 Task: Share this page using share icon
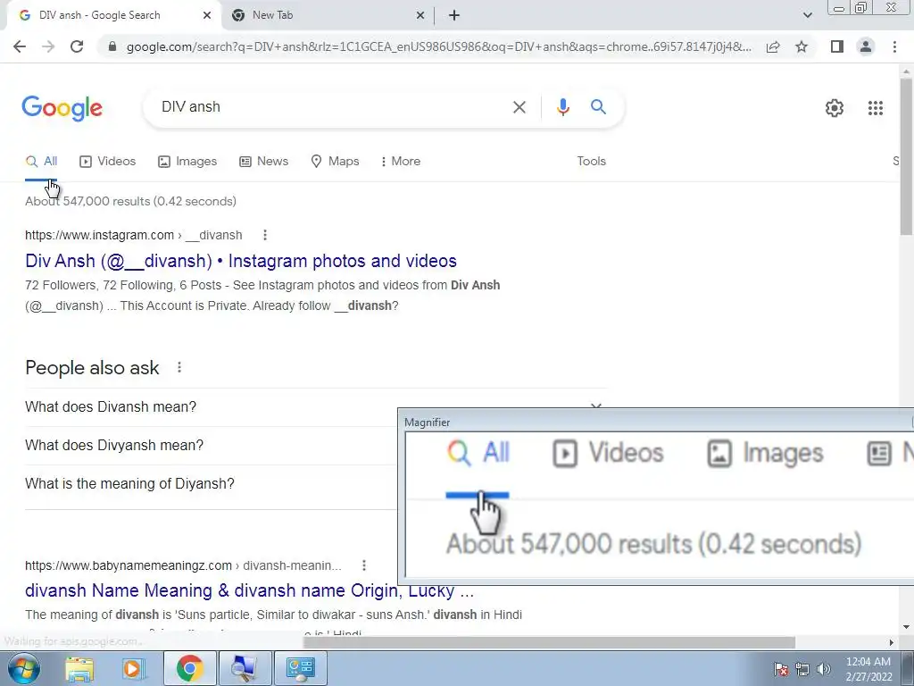point(773,46)
